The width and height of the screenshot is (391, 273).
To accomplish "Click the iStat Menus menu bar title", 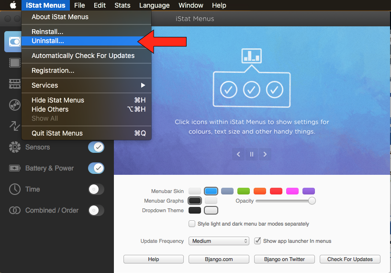I will click(x=45, y=5).
